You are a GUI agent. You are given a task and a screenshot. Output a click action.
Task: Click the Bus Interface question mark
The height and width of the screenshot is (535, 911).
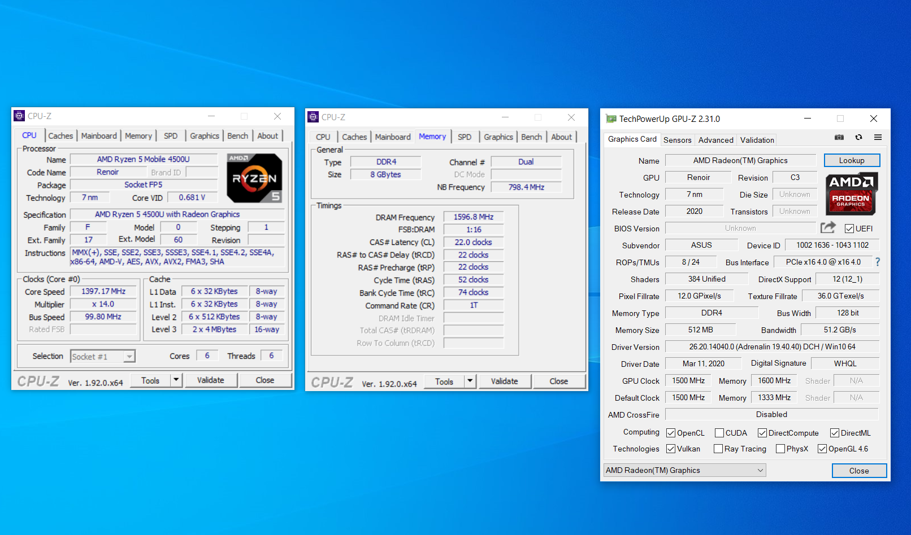[878, 262]
